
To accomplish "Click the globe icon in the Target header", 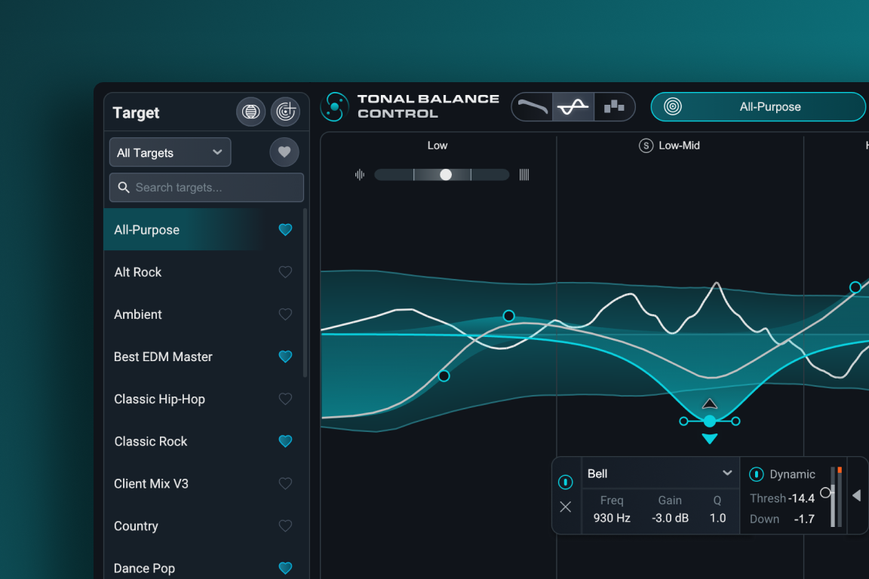I will point(250,112).
